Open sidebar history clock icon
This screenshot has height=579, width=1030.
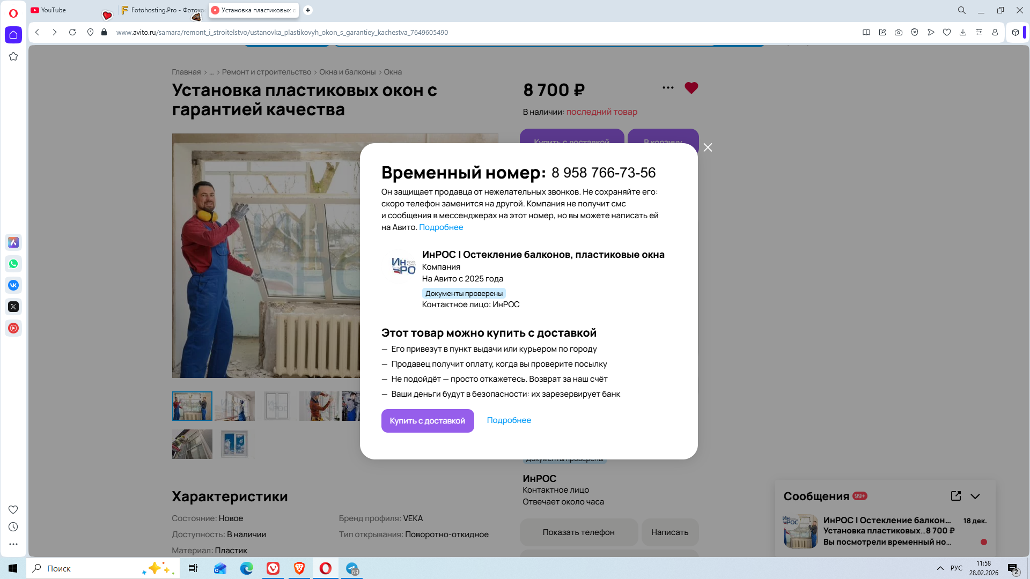[13, 527]
